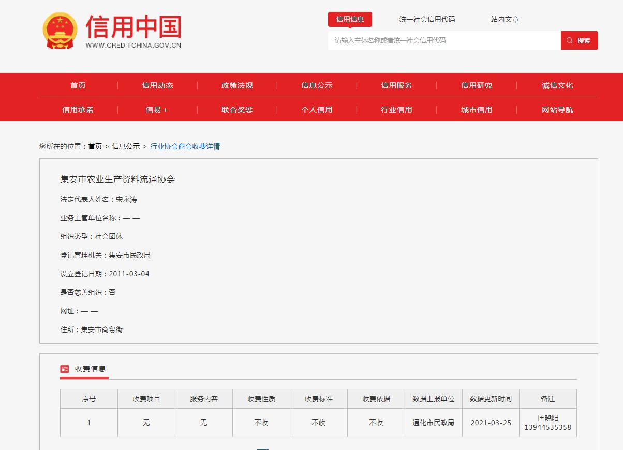Open the 信用动态 menu item

[157, 85]
